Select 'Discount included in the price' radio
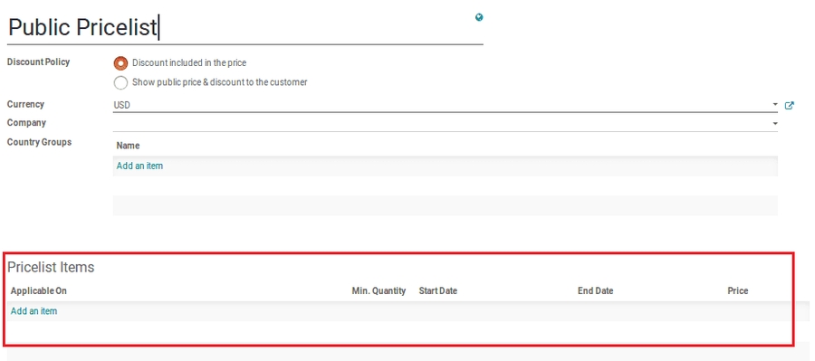The width and height of the screenshot is (815, 361). click(120, 63)
